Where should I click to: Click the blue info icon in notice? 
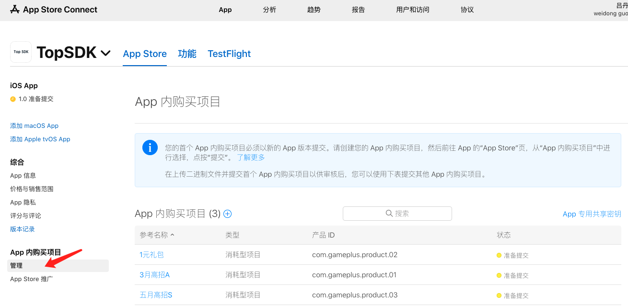[x=150, y=148]
